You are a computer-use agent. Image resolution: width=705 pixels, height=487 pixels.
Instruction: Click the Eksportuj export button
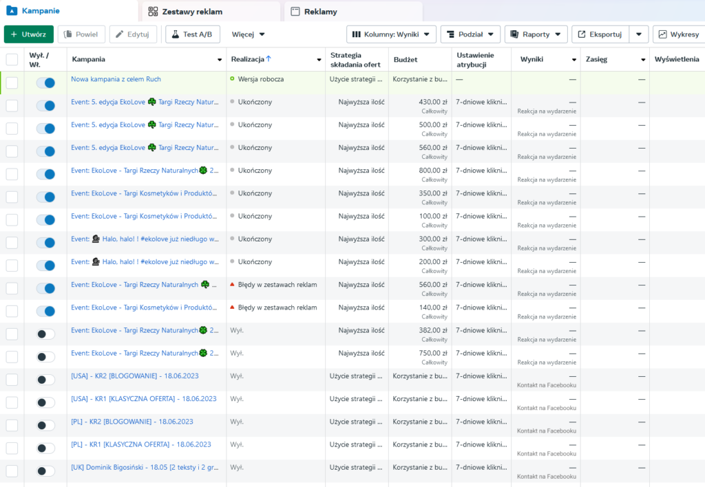pyautogui.click(x=599, y=34)
